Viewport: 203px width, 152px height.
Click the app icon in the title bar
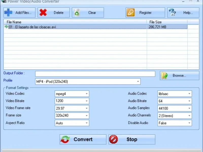pyautogui.click(x=4, y=1)
